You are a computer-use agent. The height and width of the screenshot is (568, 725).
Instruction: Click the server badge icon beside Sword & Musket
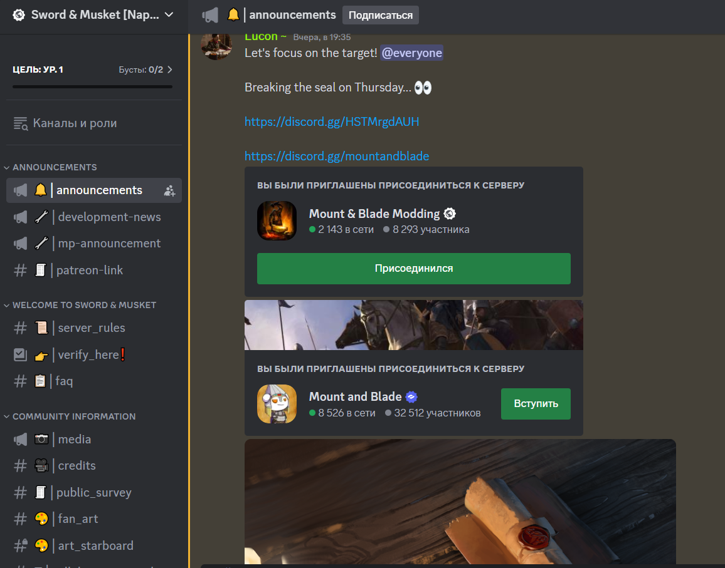click(19, 15)
